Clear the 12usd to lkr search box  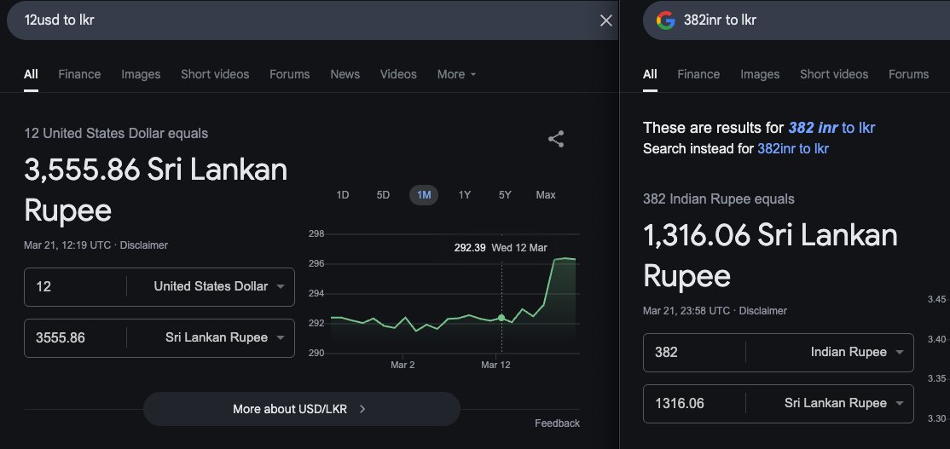[x=605, y=20]
